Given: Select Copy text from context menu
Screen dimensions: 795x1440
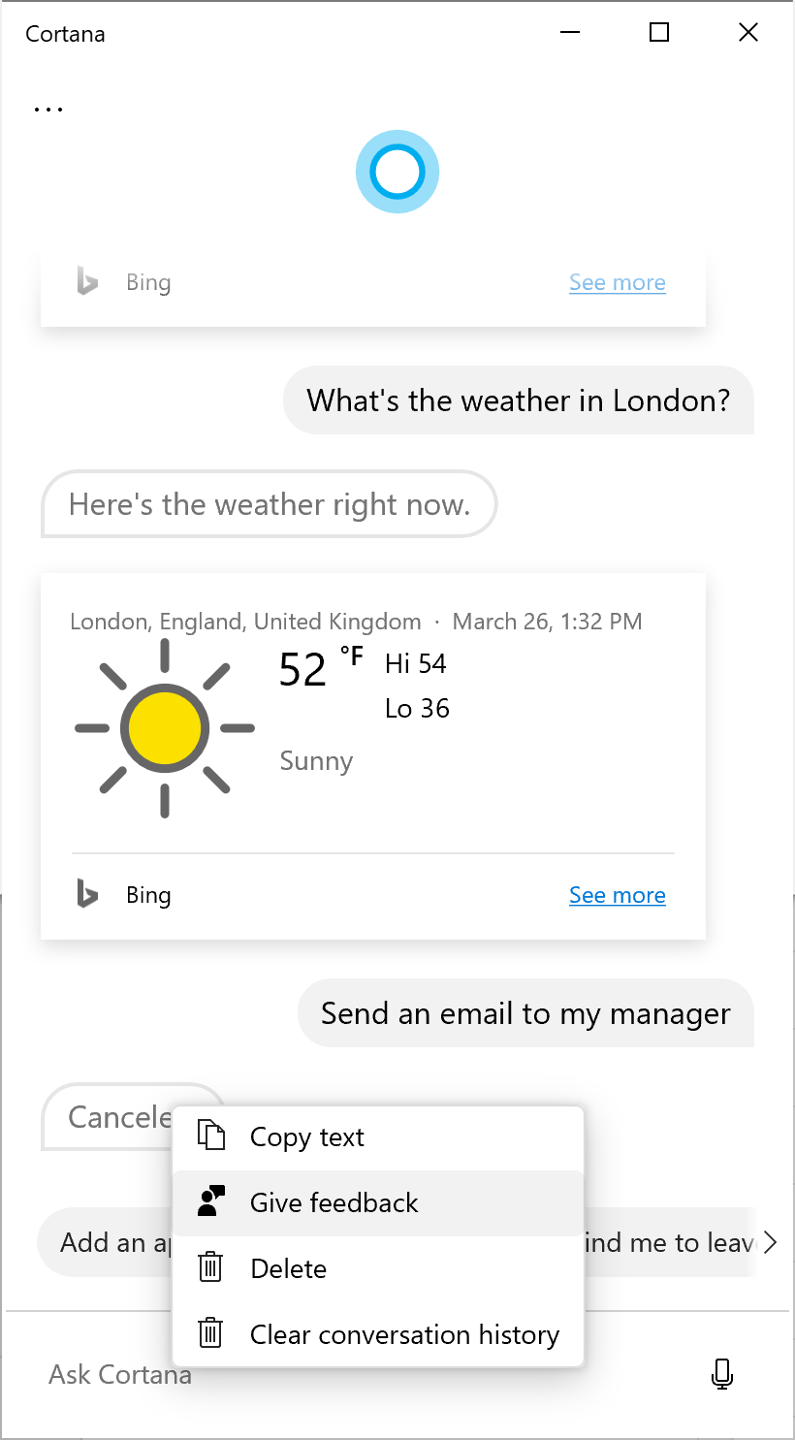Looking at the screenshot, I should 307,1136.
